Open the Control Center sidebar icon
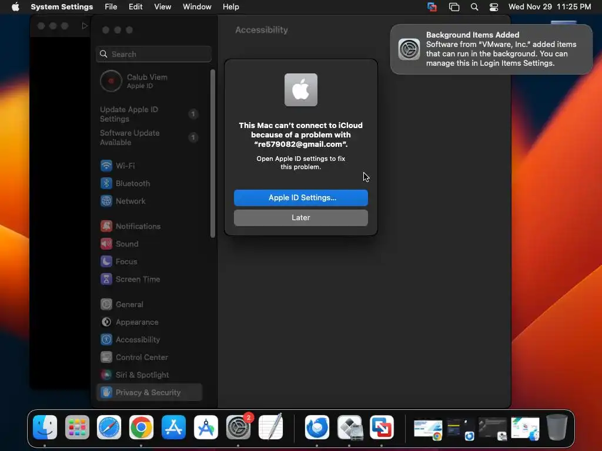 click(106, 358)
